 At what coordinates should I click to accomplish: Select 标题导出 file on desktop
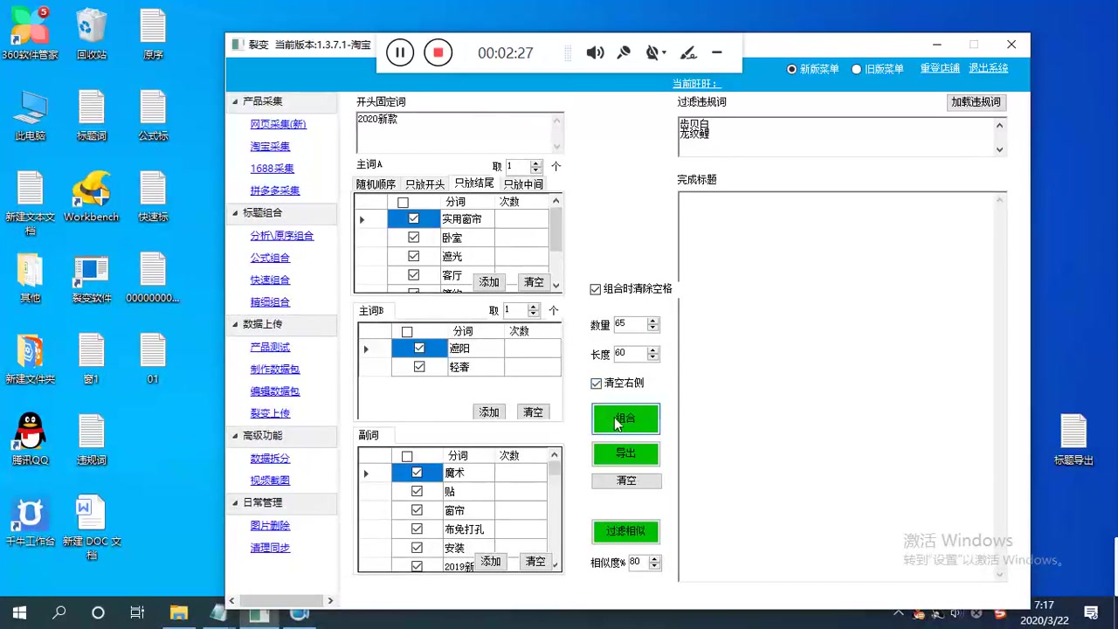(x=1073, y=439)
